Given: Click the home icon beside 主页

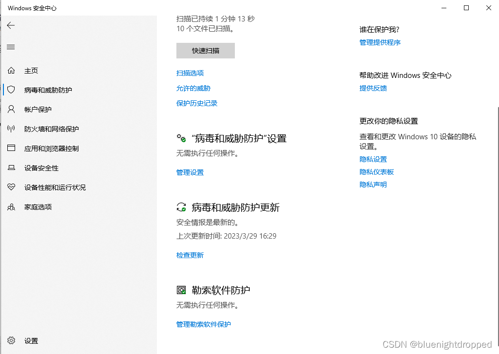Looking at the screenshot, I should [x=11, y=70].
